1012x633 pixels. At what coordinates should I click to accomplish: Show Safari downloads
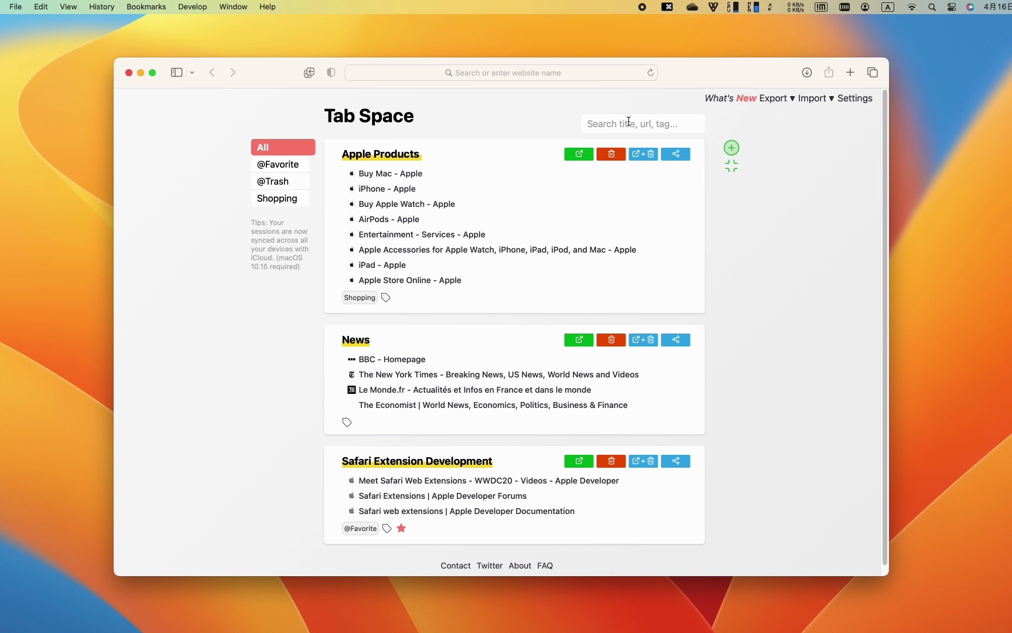[806, 73]
